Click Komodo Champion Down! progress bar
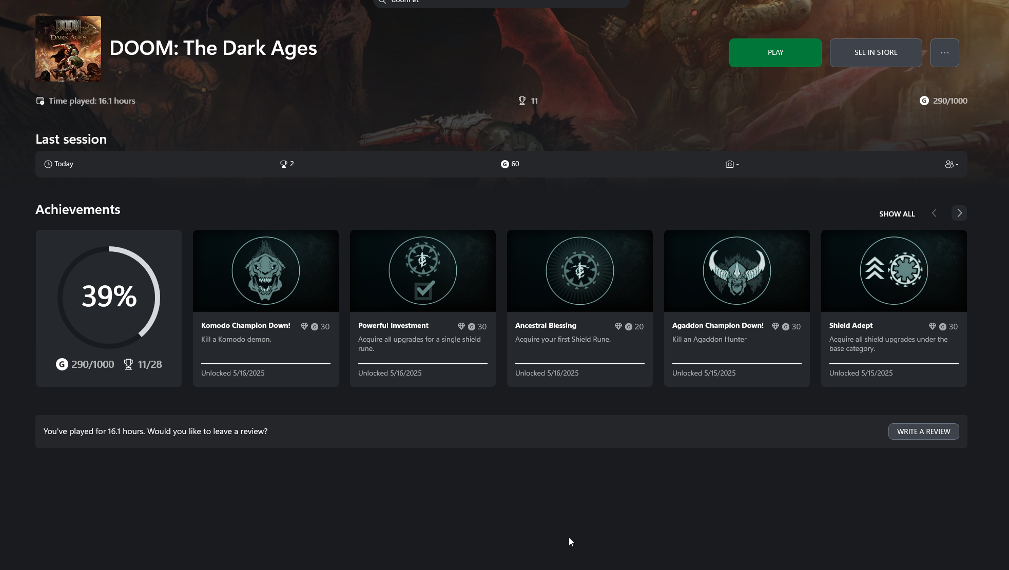 (266, 364)
